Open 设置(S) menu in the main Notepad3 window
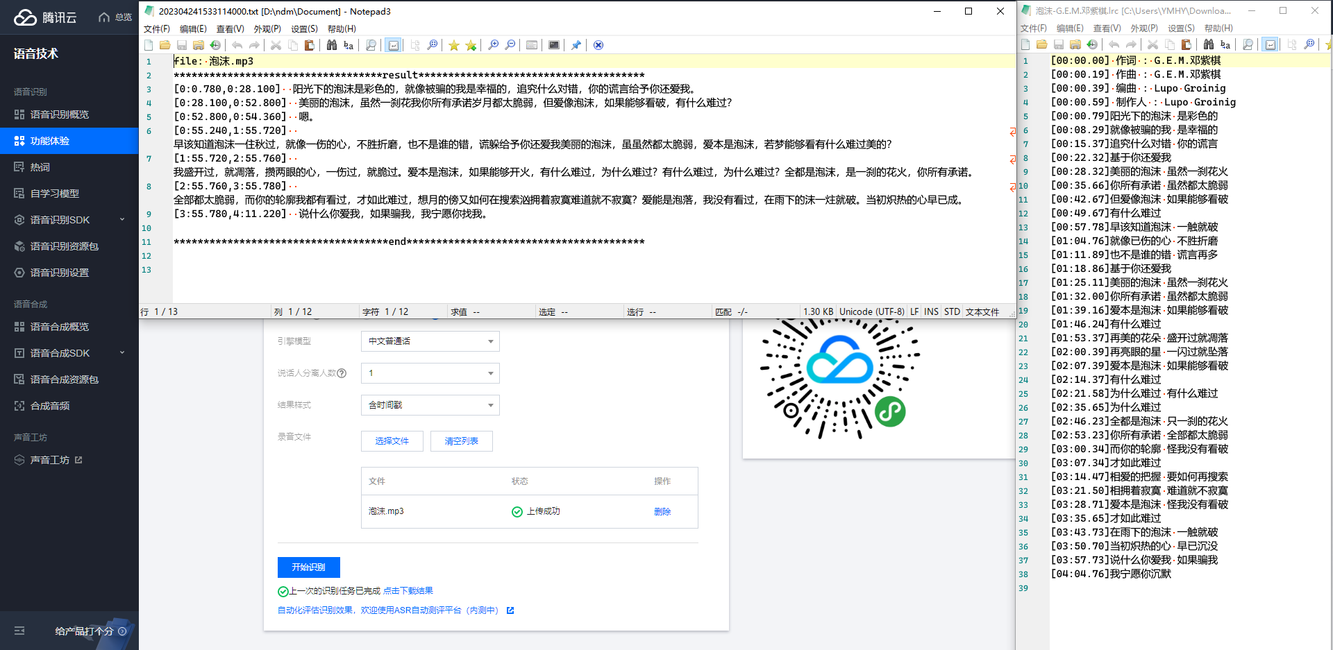 tap(304, 28)
